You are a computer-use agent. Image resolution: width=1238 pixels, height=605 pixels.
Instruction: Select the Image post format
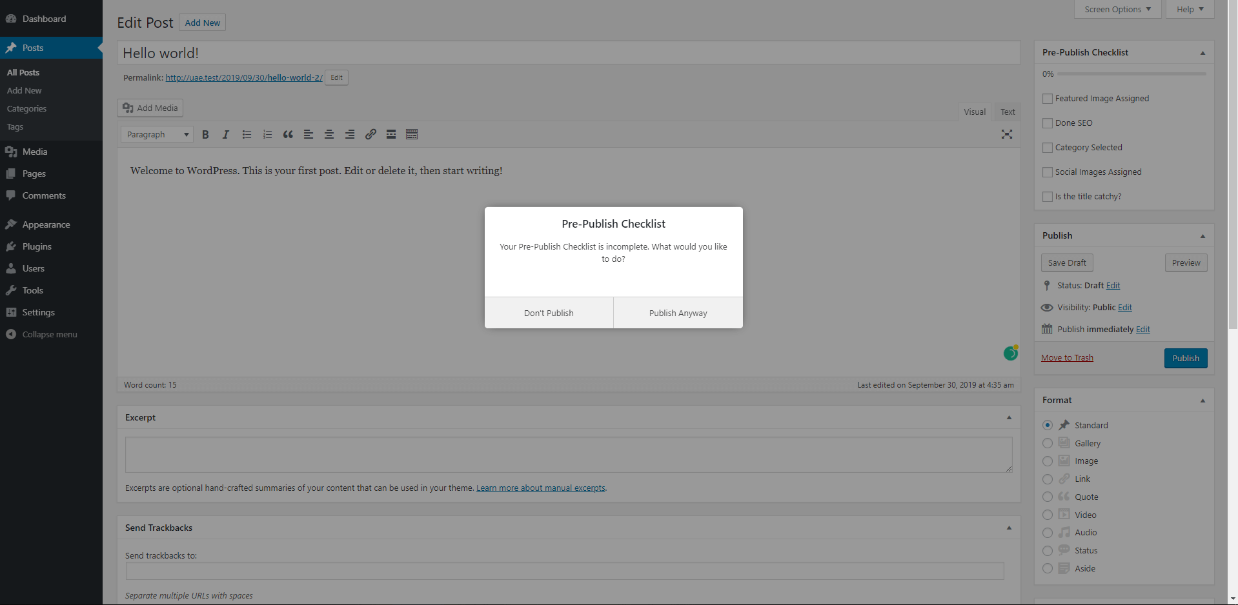click(1048, 461)
